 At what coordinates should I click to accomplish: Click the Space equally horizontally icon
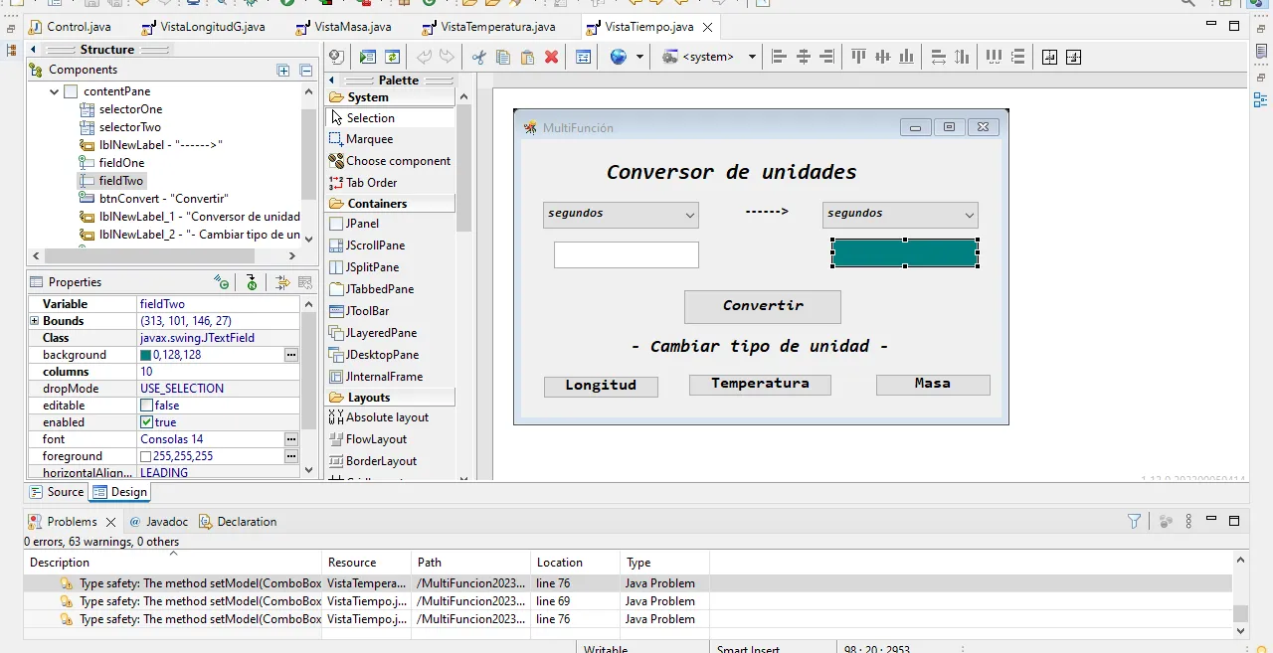coord(994,58)
